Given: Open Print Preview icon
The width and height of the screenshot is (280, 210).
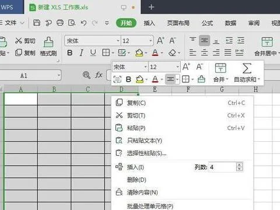Looking at the screenshot, I should click(72, 23).
